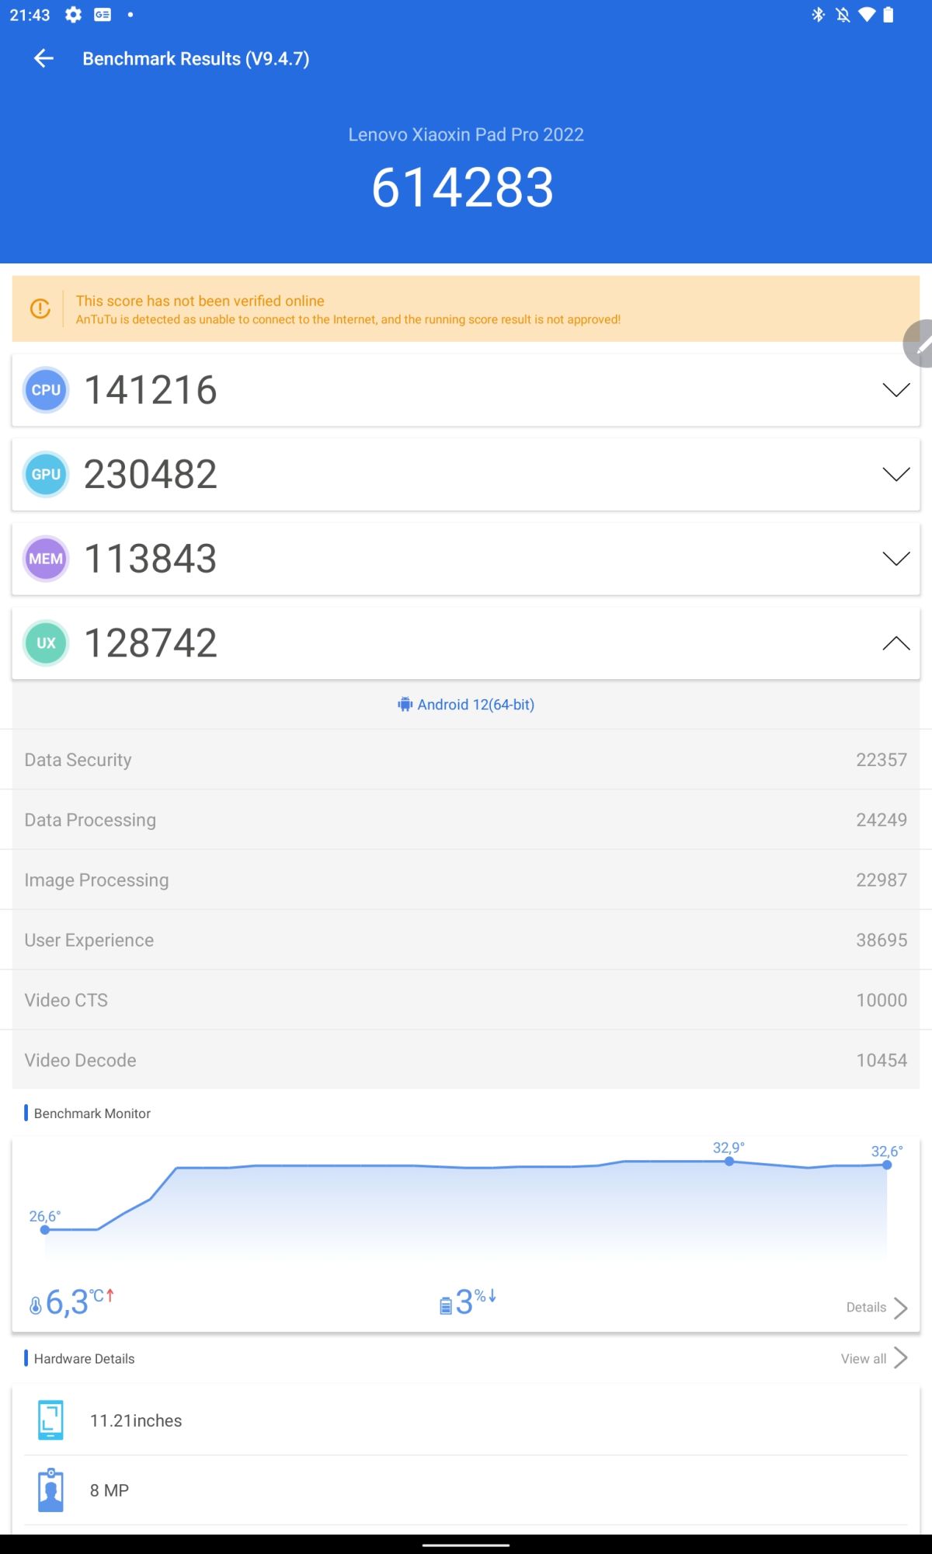Tap the floating pencil edit button
This screenshot has width=932, height=1554.
tap(918, 343)
